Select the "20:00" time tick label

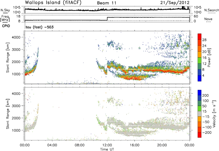click(x=162, y=145)
